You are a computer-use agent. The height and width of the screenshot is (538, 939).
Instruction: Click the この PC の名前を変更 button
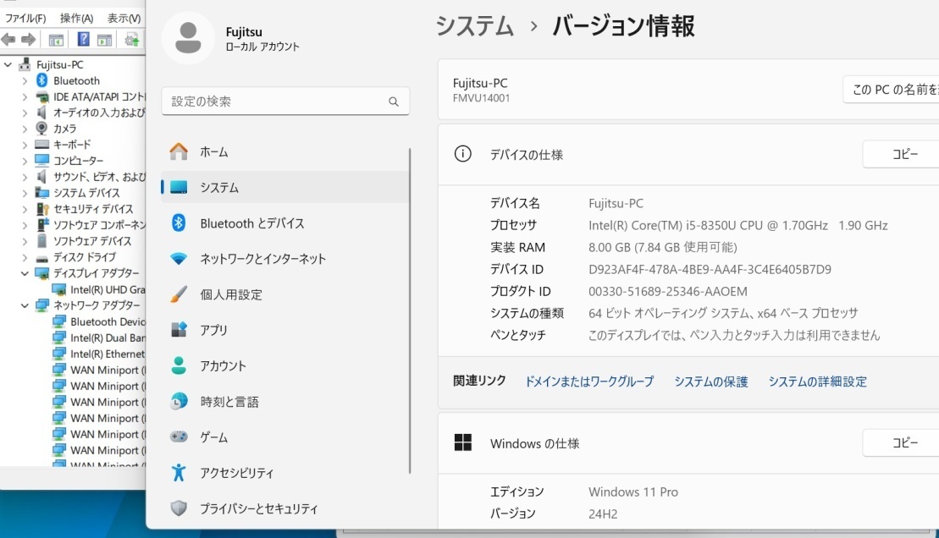click(891, 90)
